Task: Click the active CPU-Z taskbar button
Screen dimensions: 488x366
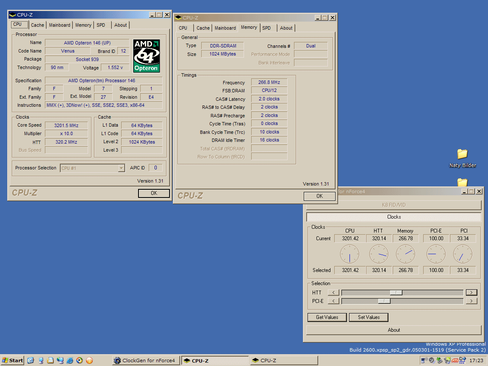Action: [215, 360]
